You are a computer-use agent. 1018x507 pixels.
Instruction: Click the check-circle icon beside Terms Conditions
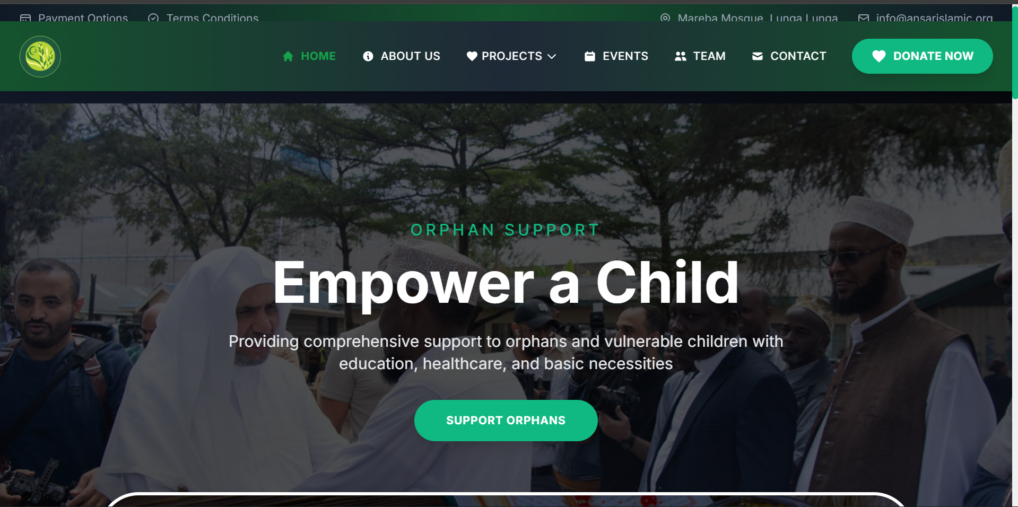pyautogui.click(x=153, y=18)
